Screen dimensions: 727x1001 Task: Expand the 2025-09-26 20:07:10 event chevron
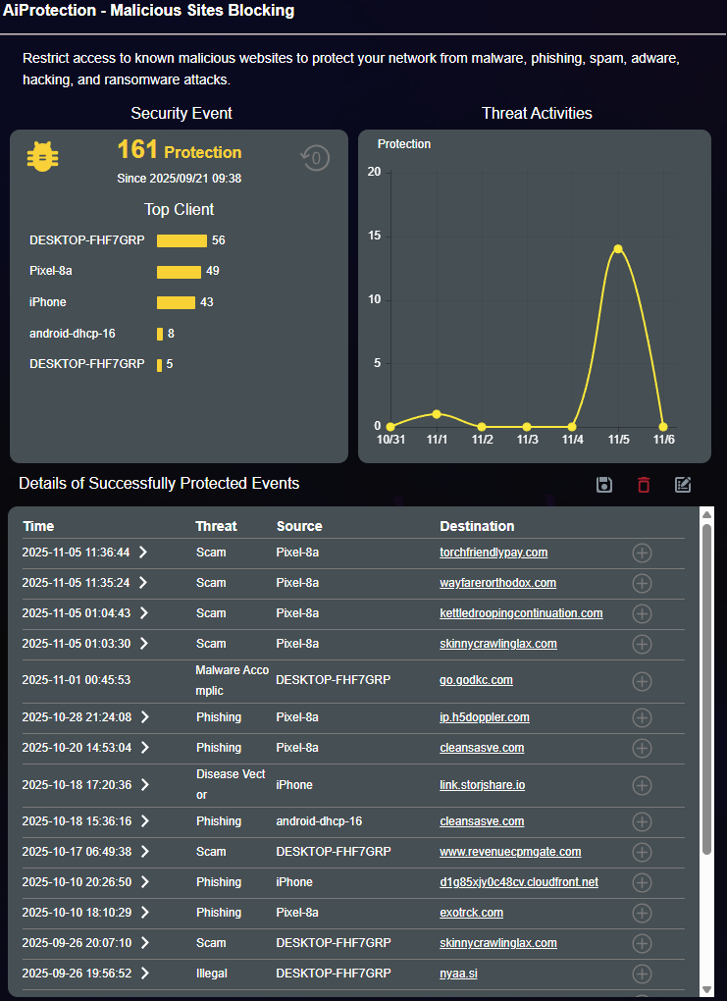pos(143,944)
